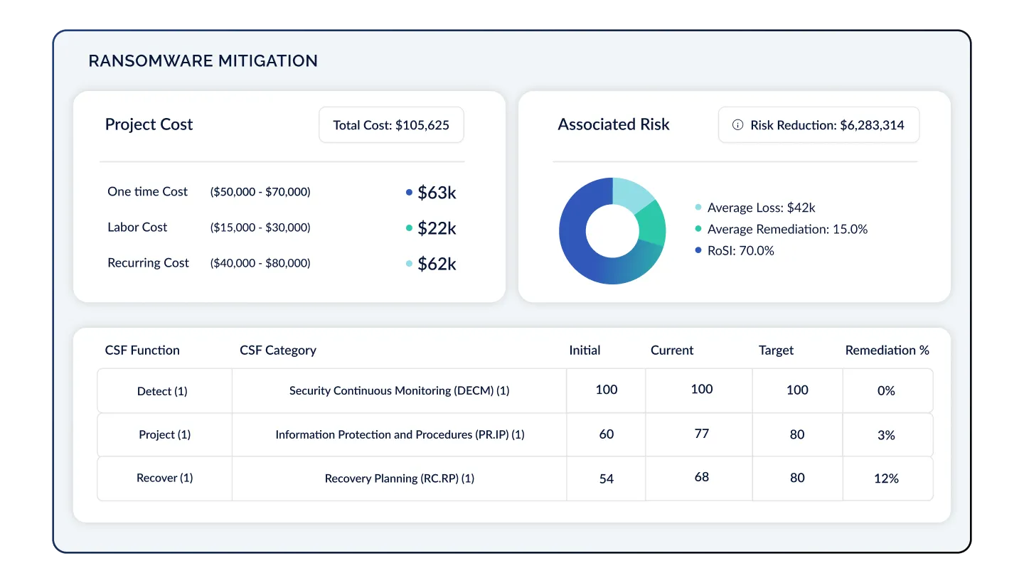Image resolution: width=1024 pixels, height=583 pixels.
Task: Click Target value 80 in Project row
Action: 797,434
